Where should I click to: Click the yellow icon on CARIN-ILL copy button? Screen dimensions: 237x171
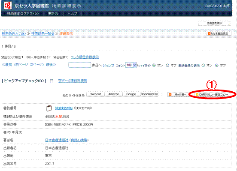click(197, 94)
